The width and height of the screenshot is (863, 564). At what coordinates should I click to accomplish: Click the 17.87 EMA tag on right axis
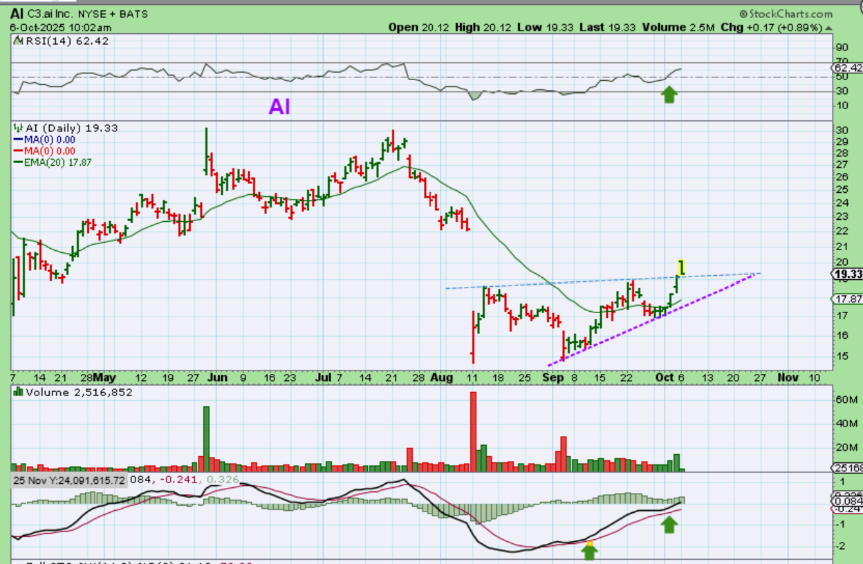[848, 299]
